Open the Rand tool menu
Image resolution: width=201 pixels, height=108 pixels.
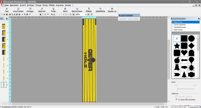[x=65, y=10]
